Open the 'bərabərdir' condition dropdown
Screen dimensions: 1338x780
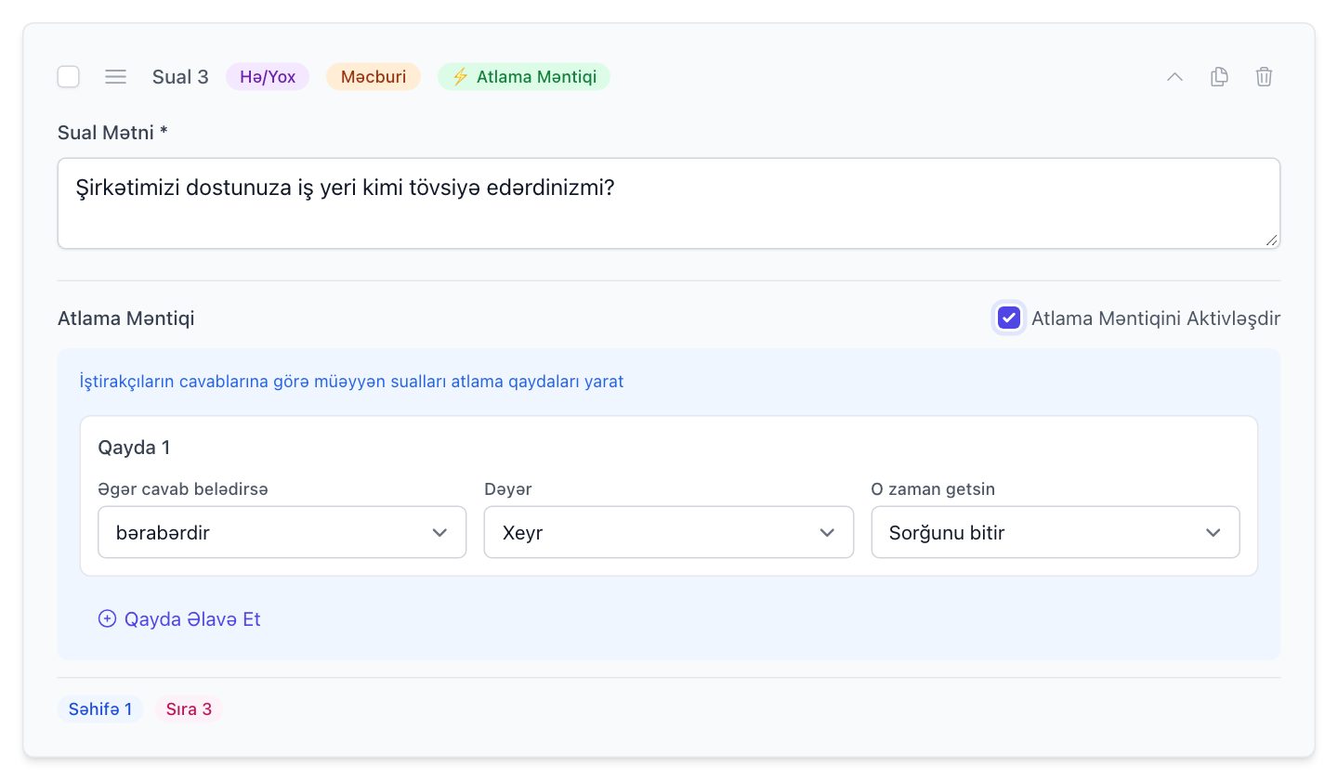coord(282,532)
